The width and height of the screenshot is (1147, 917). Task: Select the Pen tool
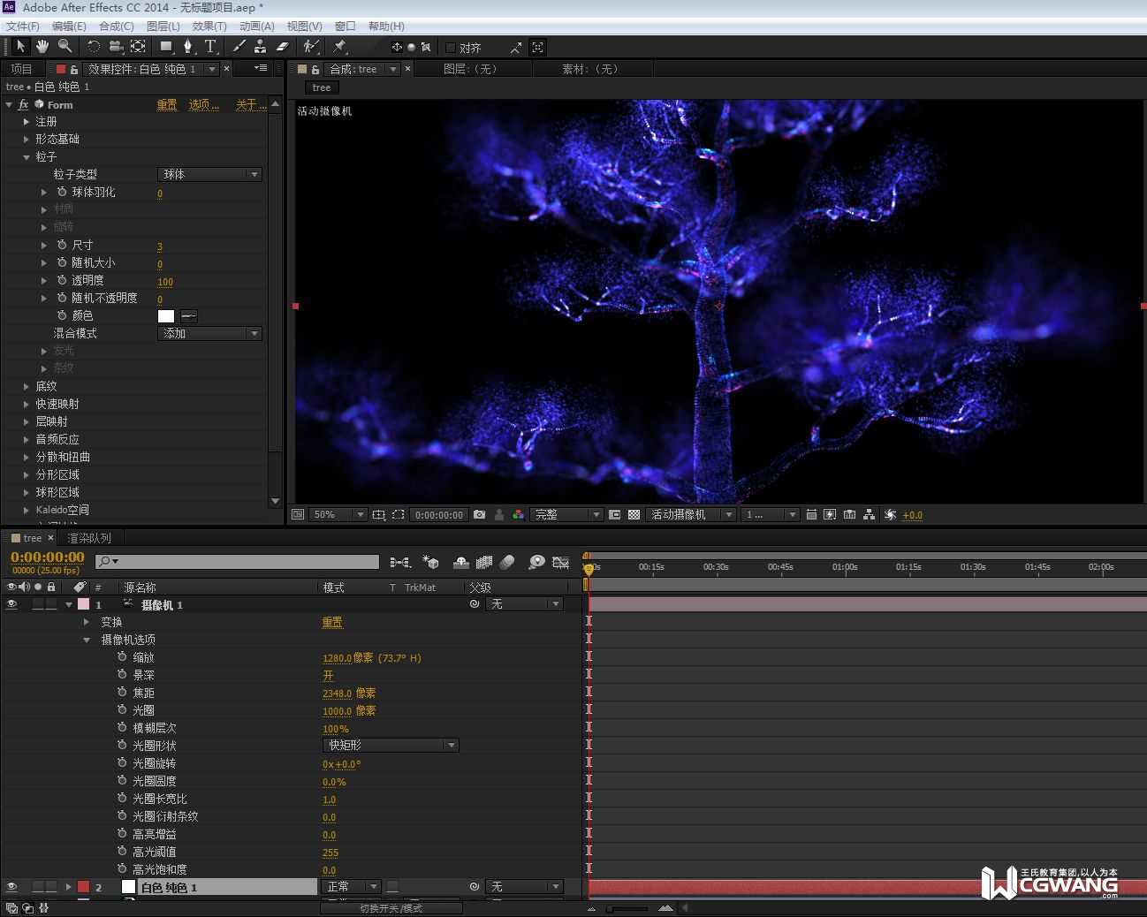[x=187, y=47]
